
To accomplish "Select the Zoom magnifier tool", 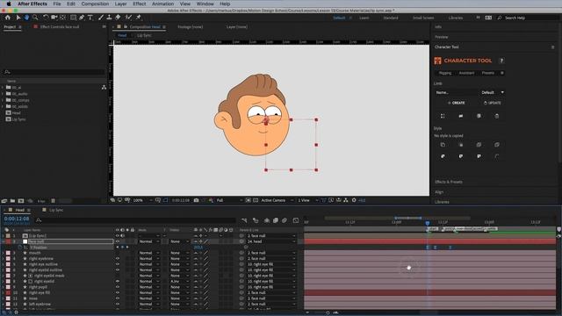I will click(35, 18).
